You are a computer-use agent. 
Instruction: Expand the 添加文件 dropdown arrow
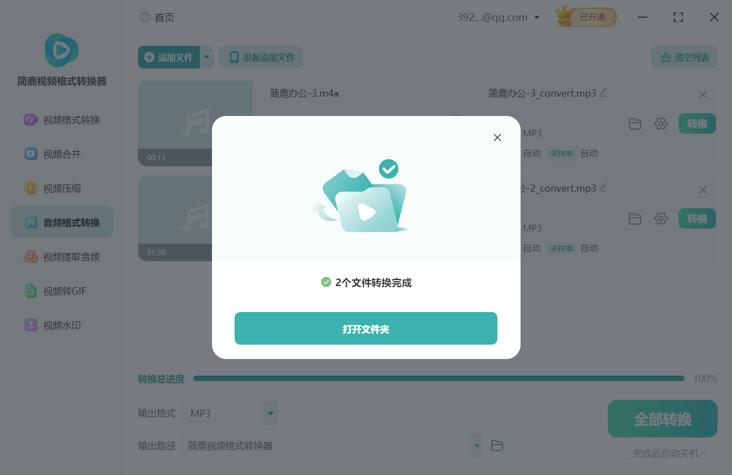coord(207,57)
